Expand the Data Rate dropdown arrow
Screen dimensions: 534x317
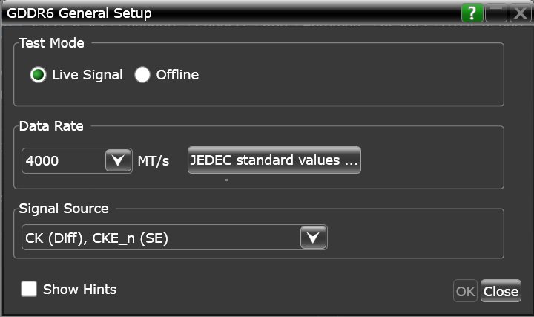tap(118, 160)
